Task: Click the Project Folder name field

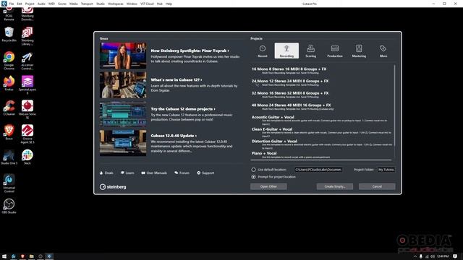Action: click(386, 170)
